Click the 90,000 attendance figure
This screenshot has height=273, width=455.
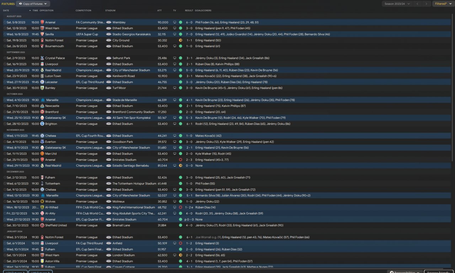click(x=163, y=22)
